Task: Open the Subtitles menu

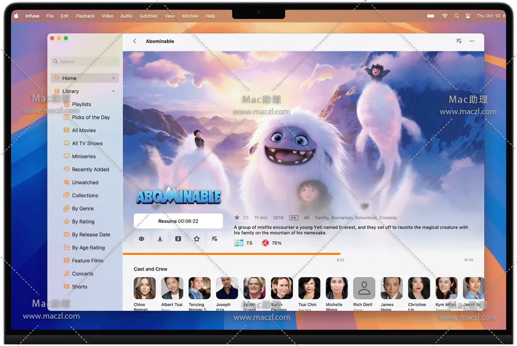Action: [x=148, y=16]
